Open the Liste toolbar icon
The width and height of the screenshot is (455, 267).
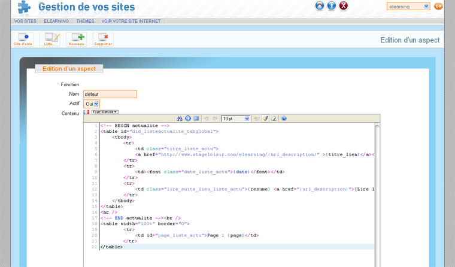50,39
